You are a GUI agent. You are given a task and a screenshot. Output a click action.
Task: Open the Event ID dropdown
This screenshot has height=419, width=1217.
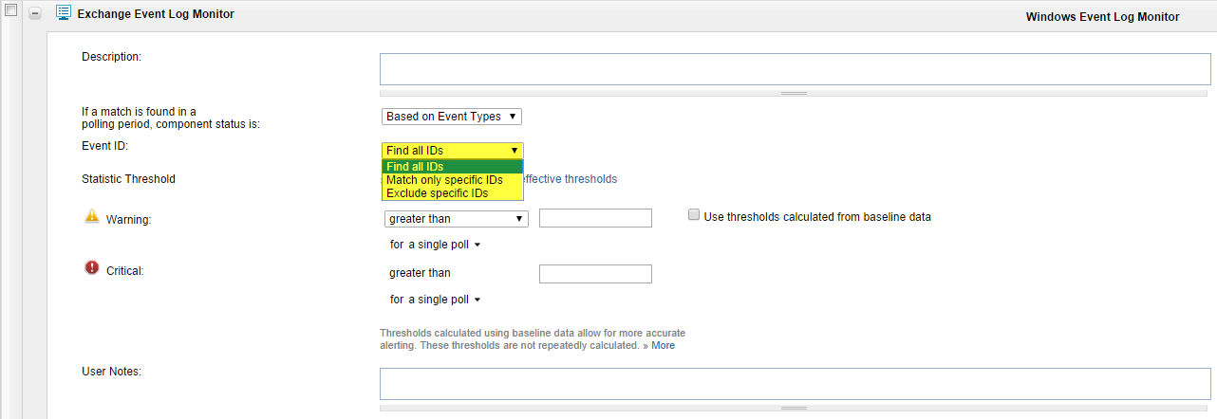(x=452, y=150)
